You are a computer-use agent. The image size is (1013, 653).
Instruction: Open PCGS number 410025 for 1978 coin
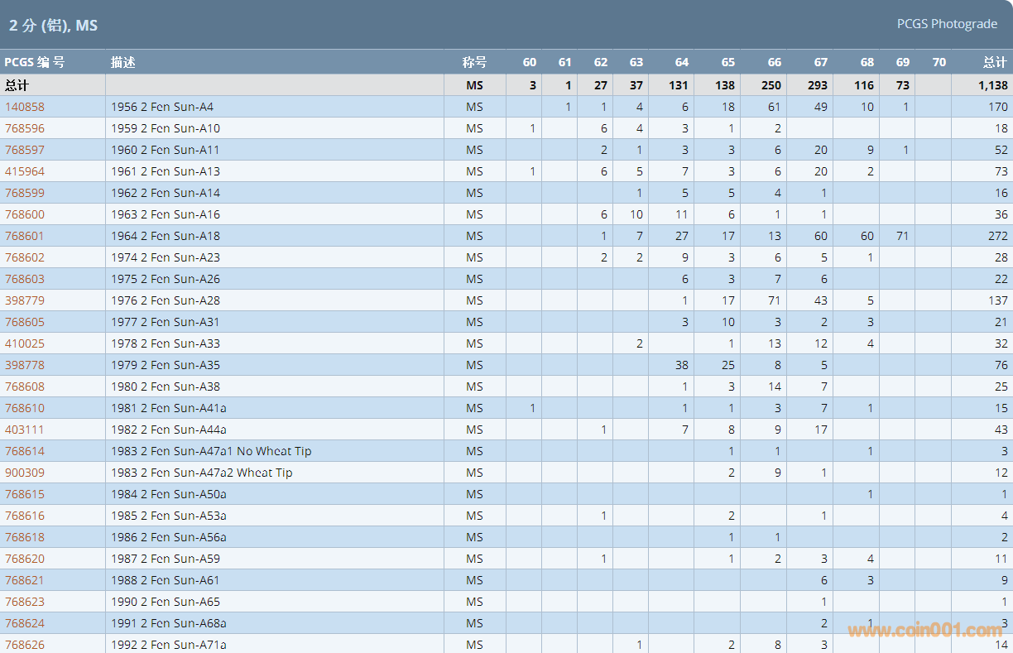(x=25, y=343)
